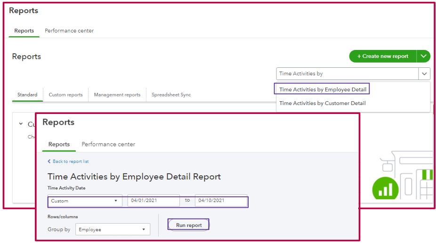Viewport: 436px width, 243px height.
Task: Click the Create new report button
Action: pos(382,56)
